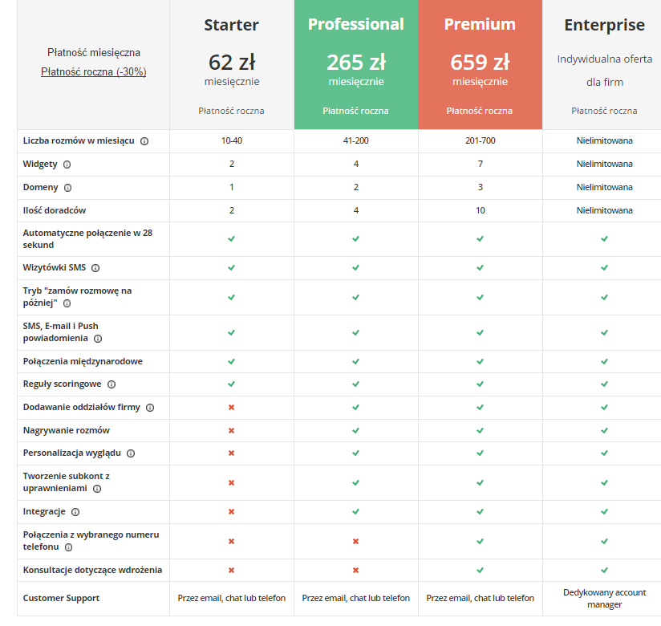Viewport: 661px width, 626px height.
Task: Click info icon after 'zamów rozmowę na później'
Action: pyautogui.click(x=67, y=303)
